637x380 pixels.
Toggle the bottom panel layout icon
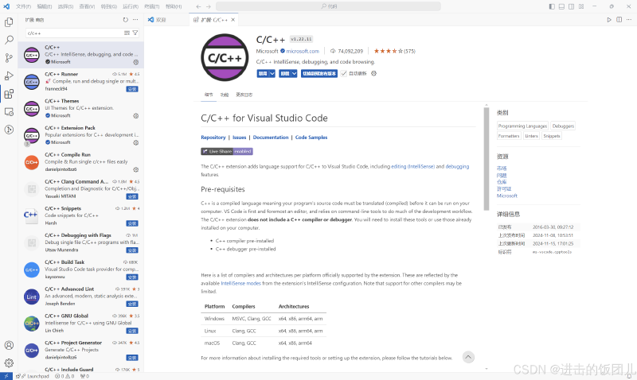[561, 6]
